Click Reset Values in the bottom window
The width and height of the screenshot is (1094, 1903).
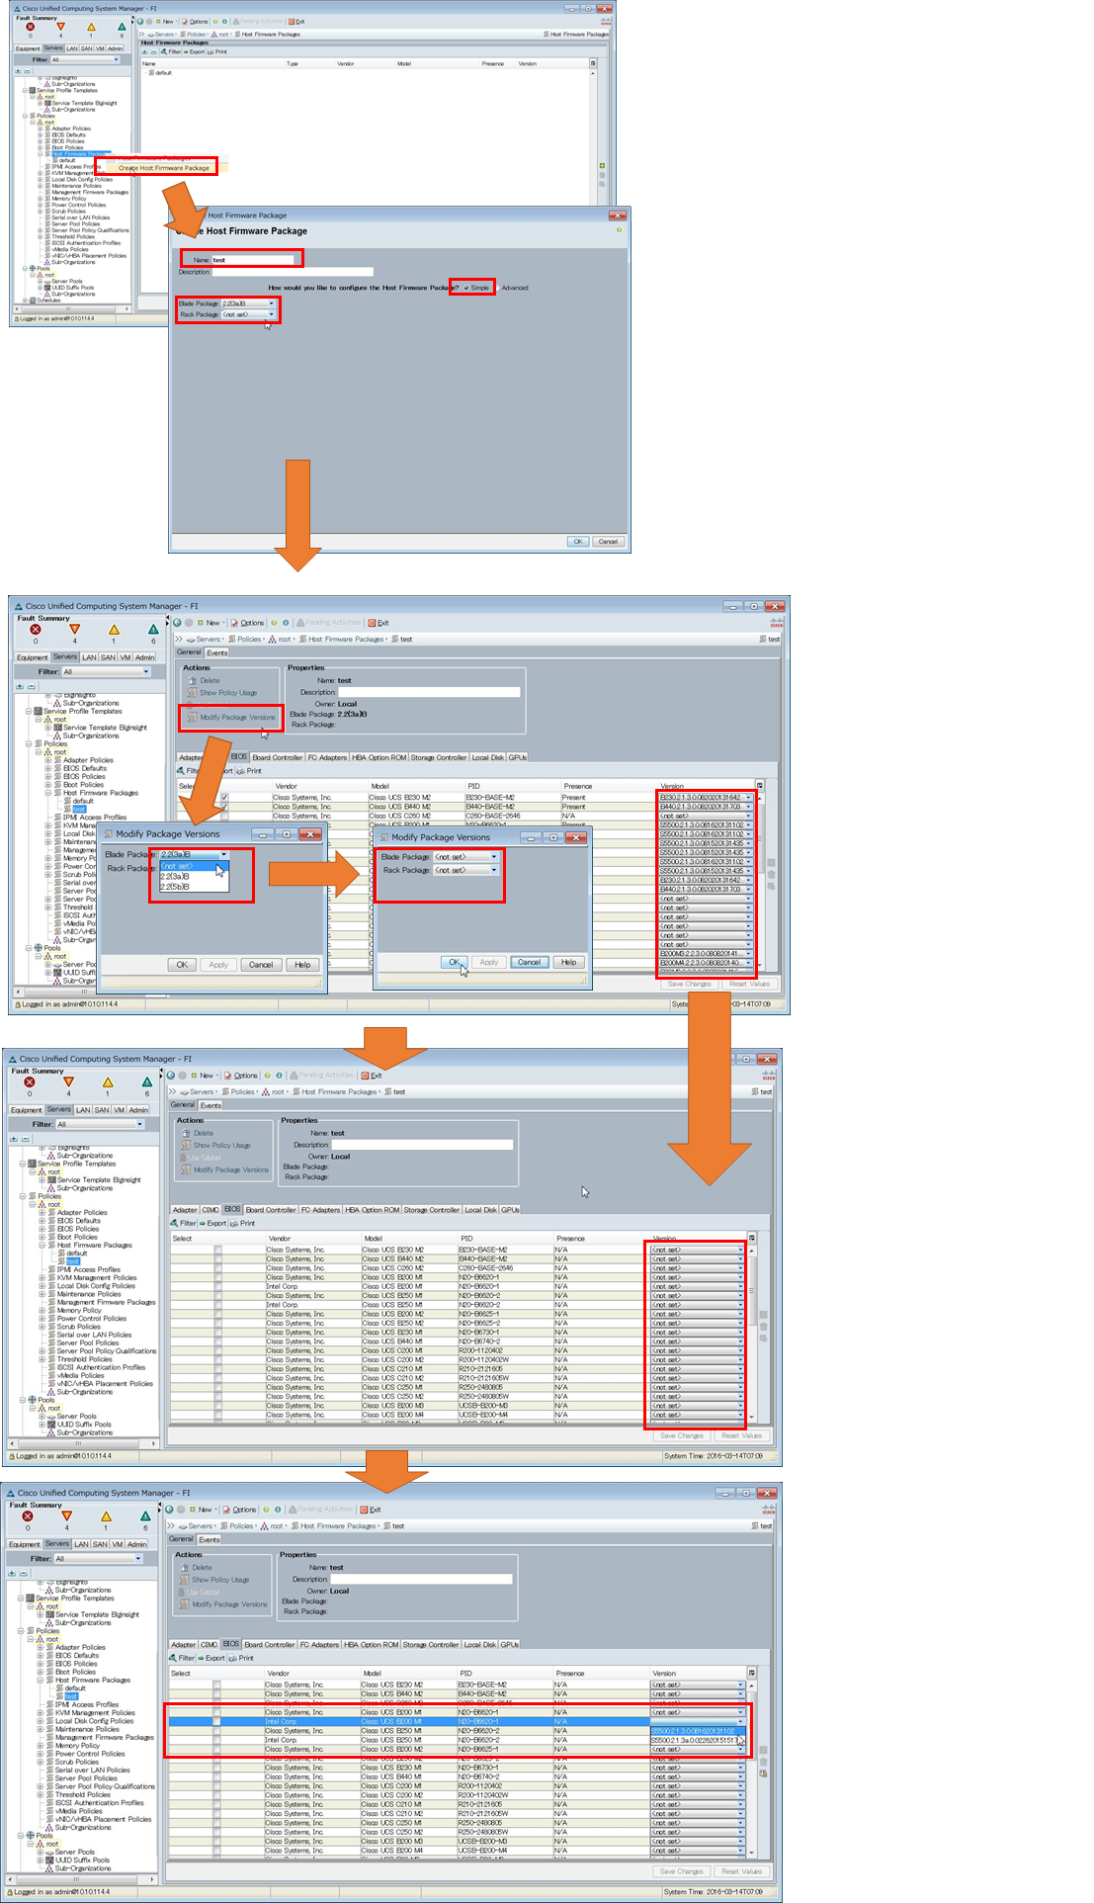point(740,1871)
